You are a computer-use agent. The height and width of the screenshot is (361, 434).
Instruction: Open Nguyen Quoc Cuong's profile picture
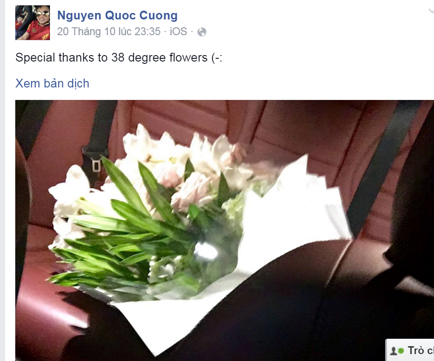click(33, 23)
